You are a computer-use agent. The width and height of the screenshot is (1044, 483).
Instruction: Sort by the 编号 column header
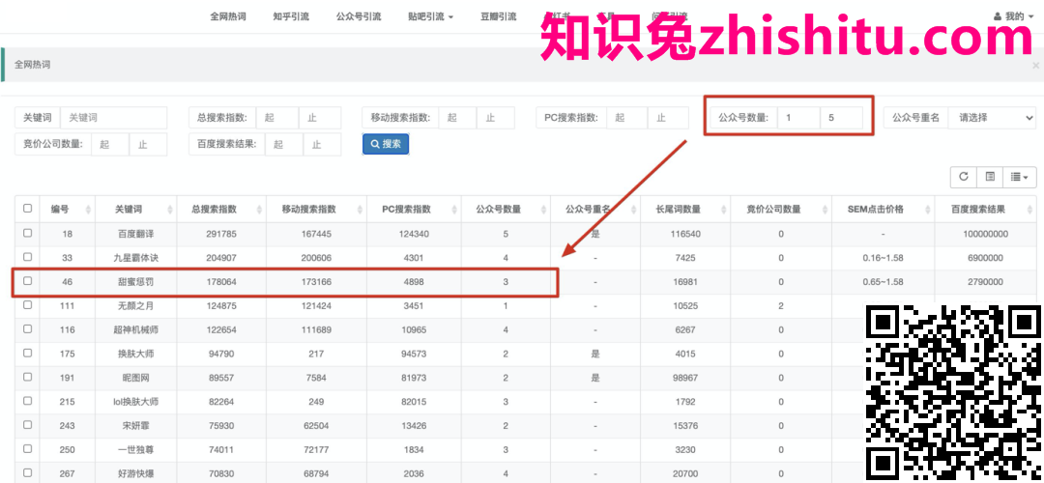pyautogui.click(x=68, y=209)
